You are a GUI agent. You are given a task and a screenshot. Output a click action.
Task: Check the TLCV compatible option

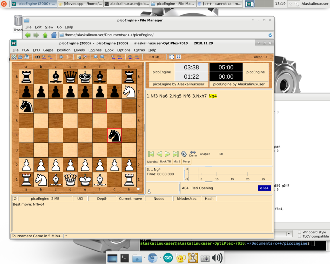click(300, 236)
